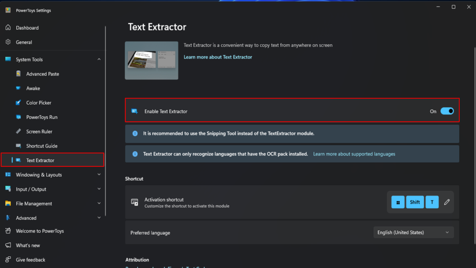Viewport: 476px width, 268px height.
Task: Click the T key shortcut button
Action: [x=432, y=202]
